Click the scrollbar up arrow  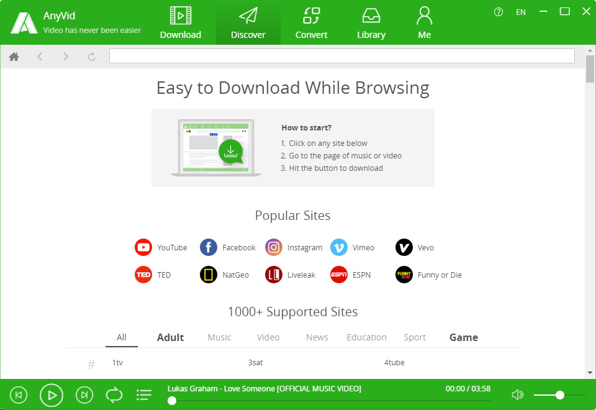(590, 50)
